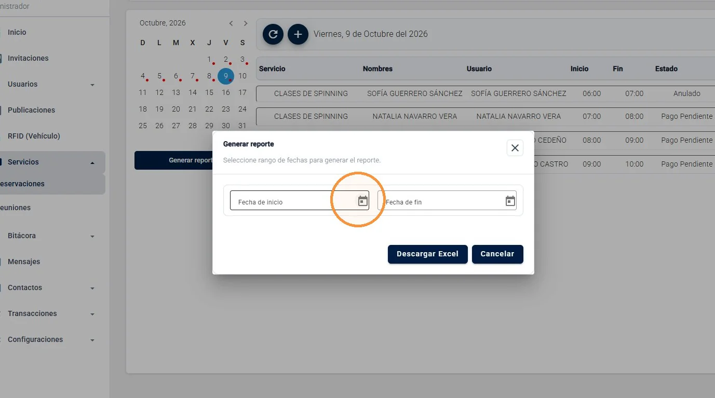
Task: Expand the Configuraciones menu arrow
Action: 92,340
